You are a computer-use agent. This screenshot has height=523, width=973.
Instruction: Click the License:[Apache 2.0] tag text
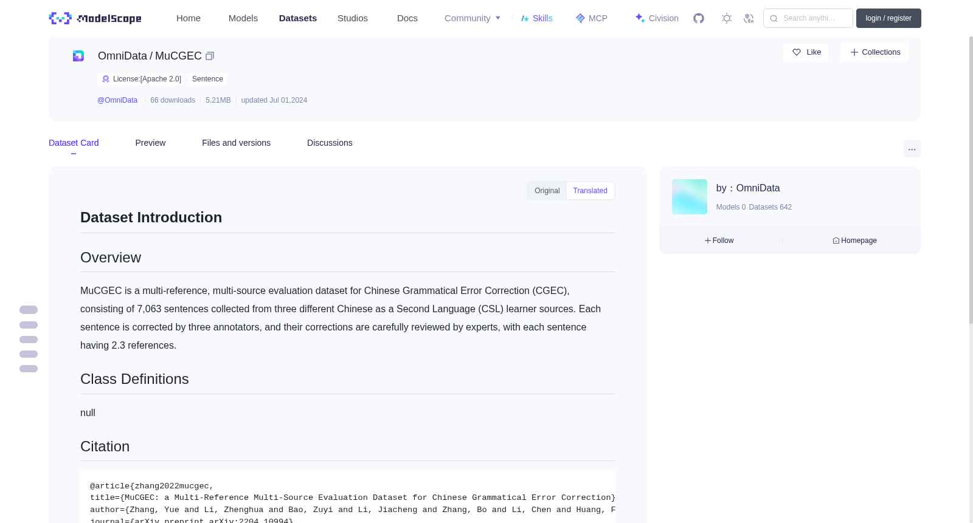(147, 79)
